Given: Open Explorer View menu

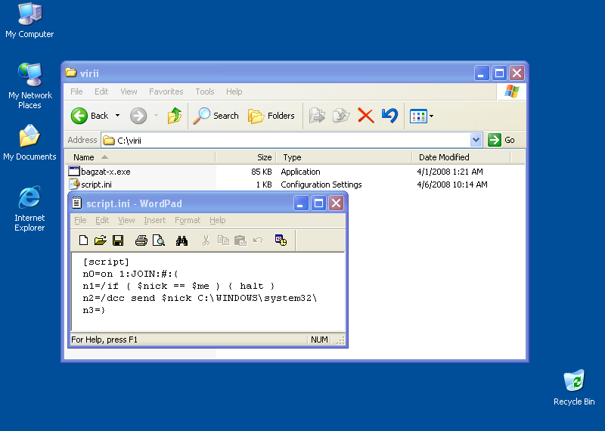Looking at the screenshot, I should click(129, 91).
